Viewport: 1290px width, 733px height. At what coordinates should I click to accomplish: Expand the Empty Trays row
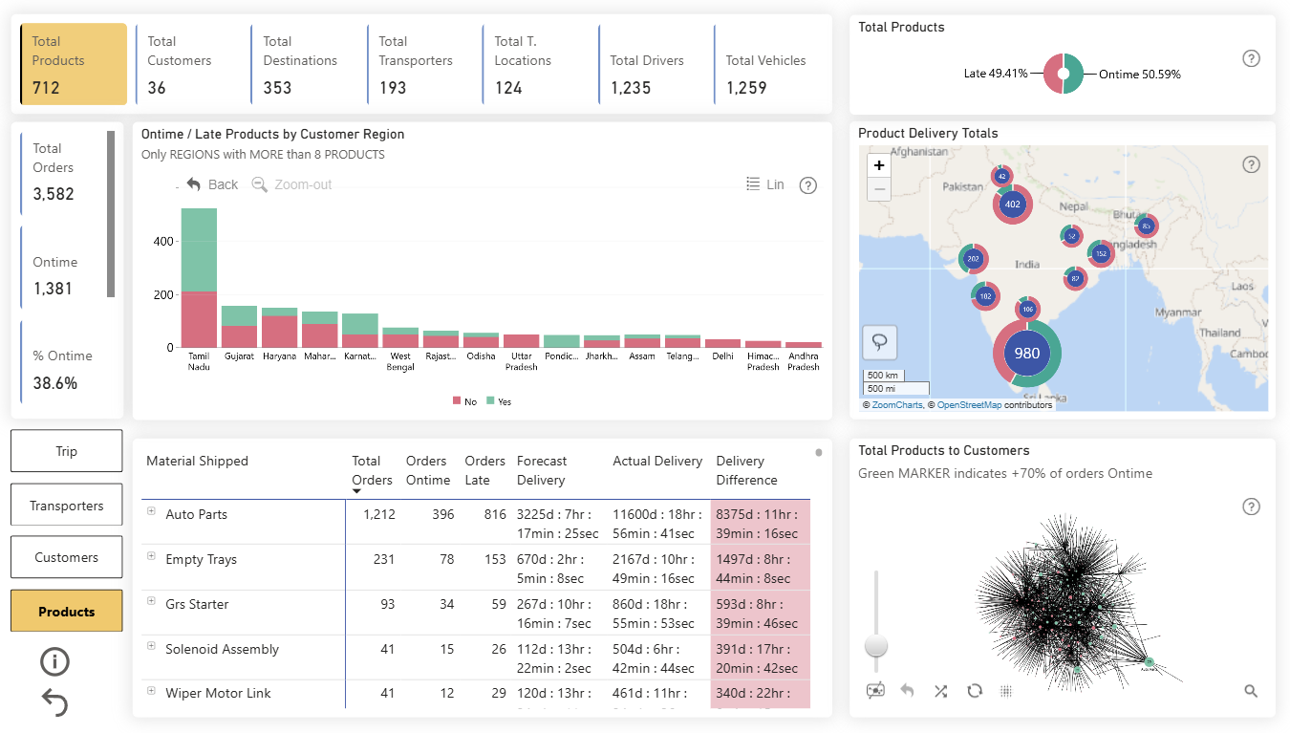(151, 556)
